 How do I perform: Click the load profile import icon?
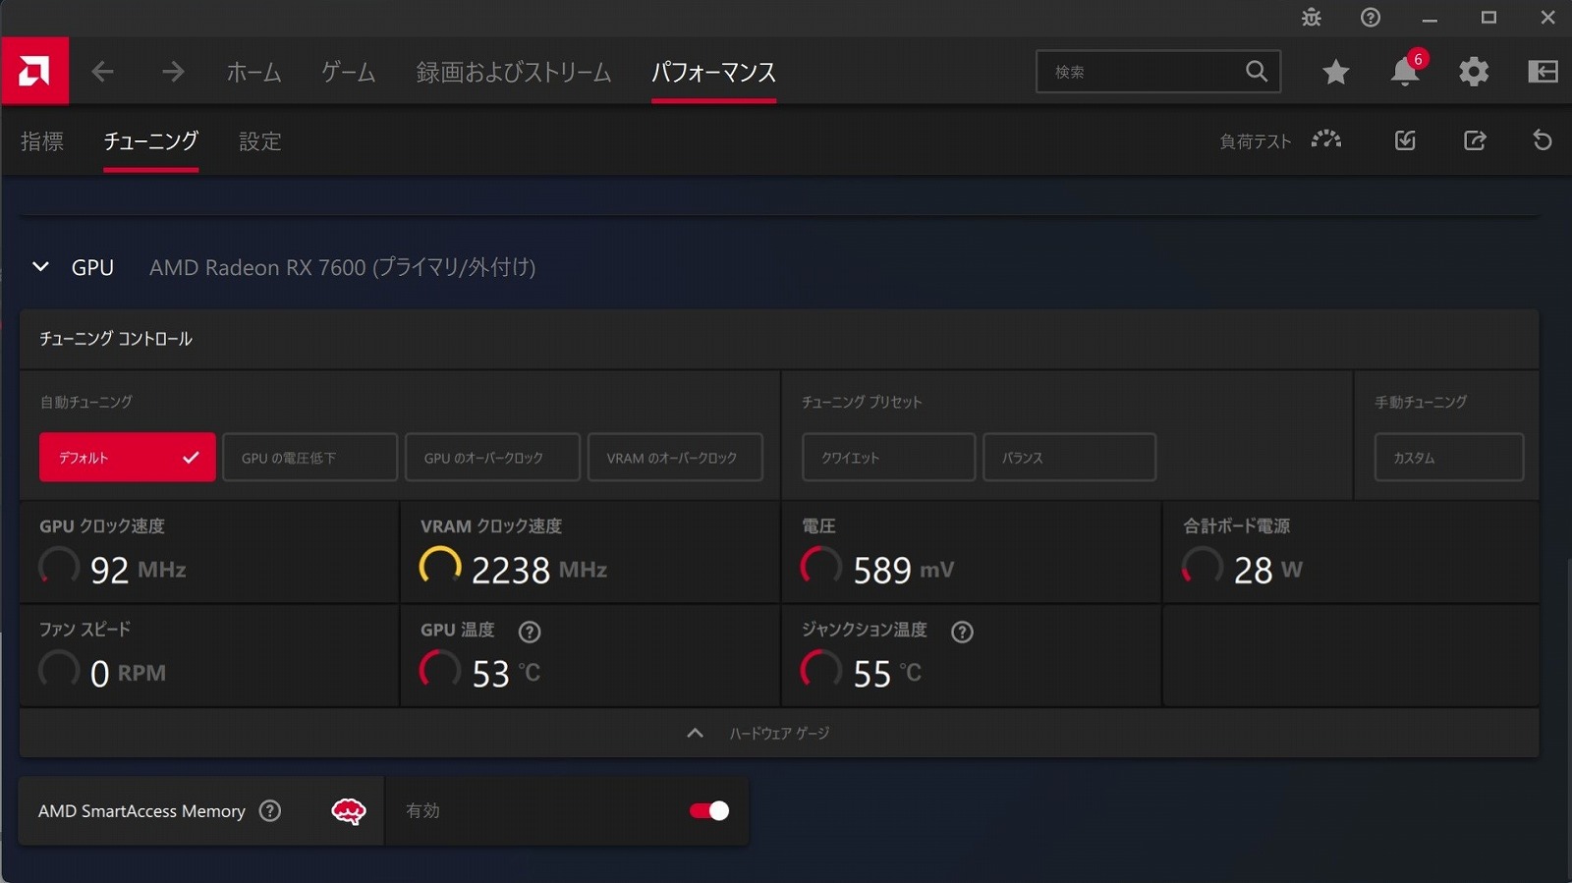(1405, 140)
